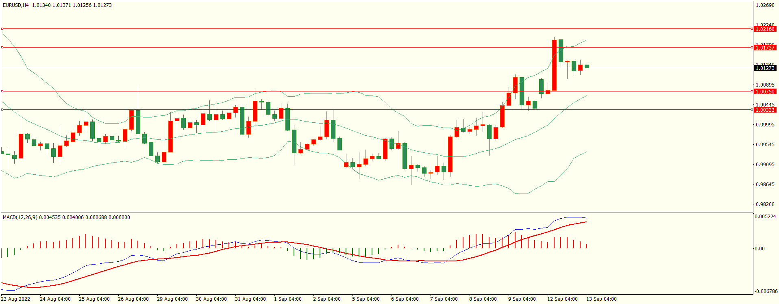Click the 1.00333 level price label
The image size is (779, 304).
[764, 110]
